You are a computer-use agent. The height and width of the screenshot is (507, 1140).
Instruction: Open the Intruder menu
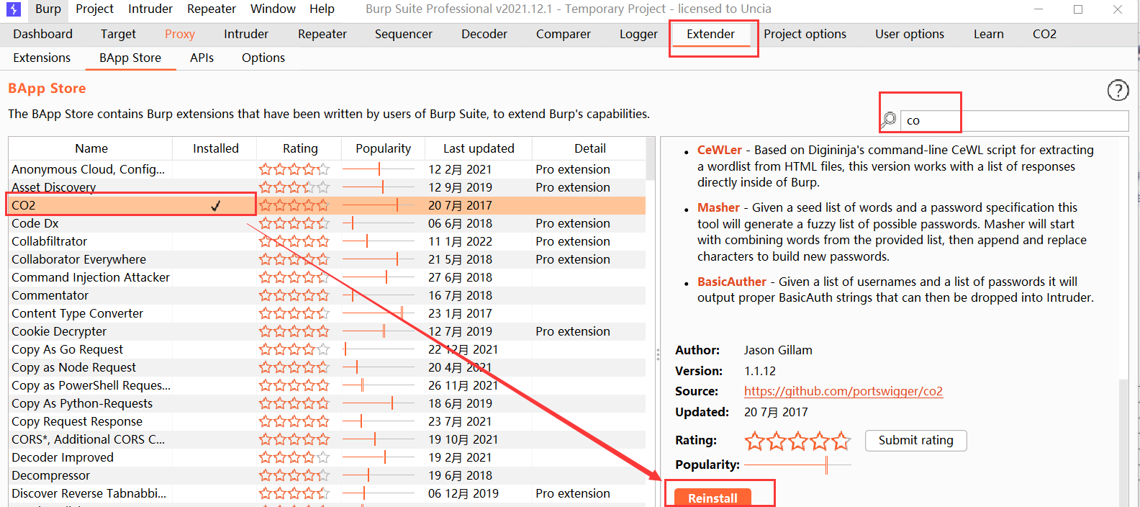pos(150,9)
